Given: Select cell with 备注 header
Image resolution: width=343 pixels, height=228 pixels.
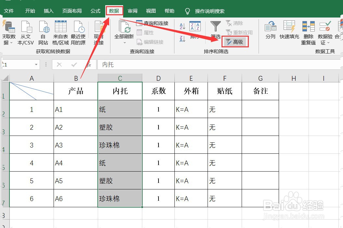Looking at the screenshot, I should pos(260,91).
